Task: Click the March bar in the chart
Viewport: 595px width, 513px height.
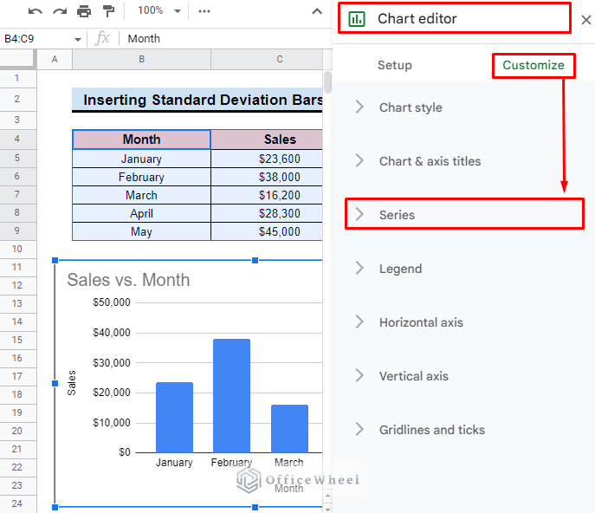Action: pyautogui.click(x=289, y=429)
